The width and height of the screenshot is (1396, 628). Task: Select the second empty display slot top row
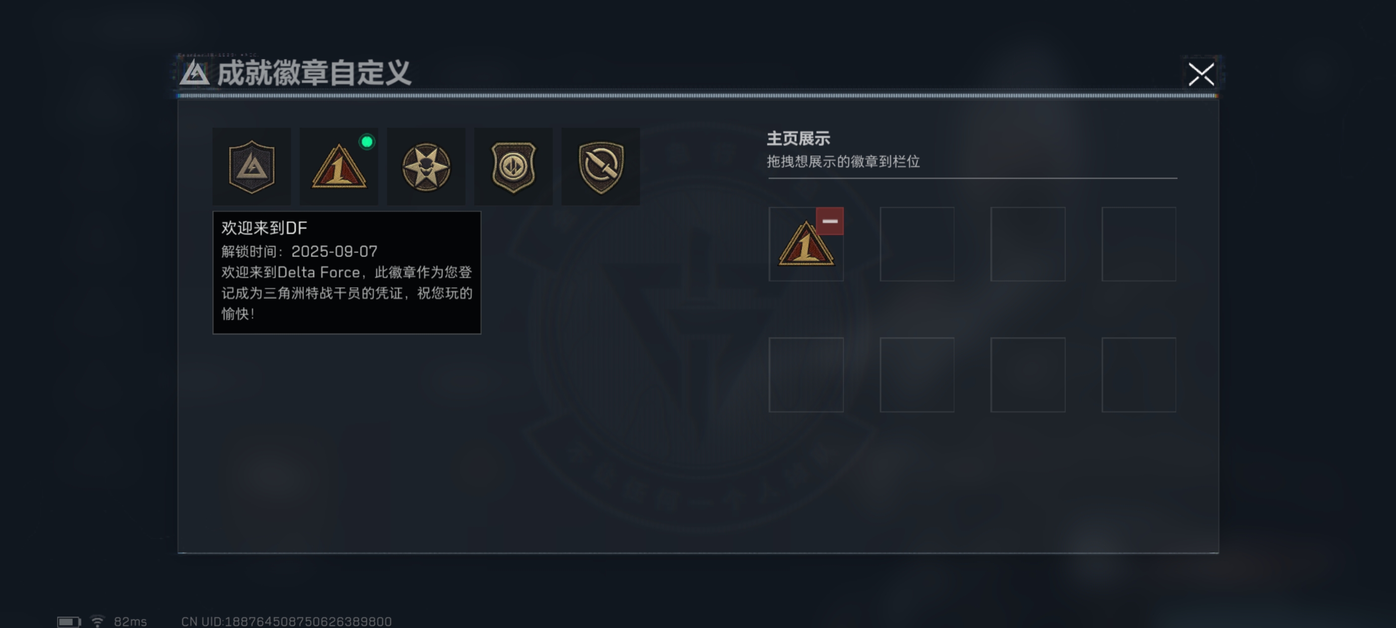tap(917, 244)
